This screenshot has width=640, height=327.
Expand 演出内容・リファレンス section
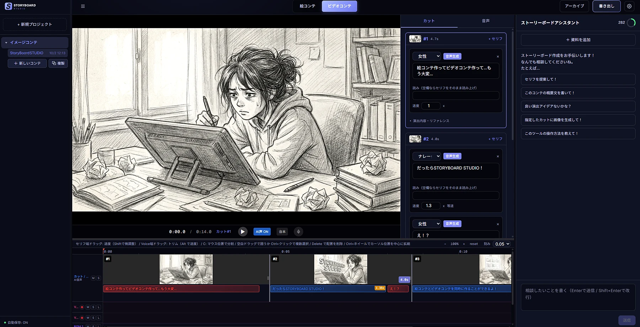point(430,121)
